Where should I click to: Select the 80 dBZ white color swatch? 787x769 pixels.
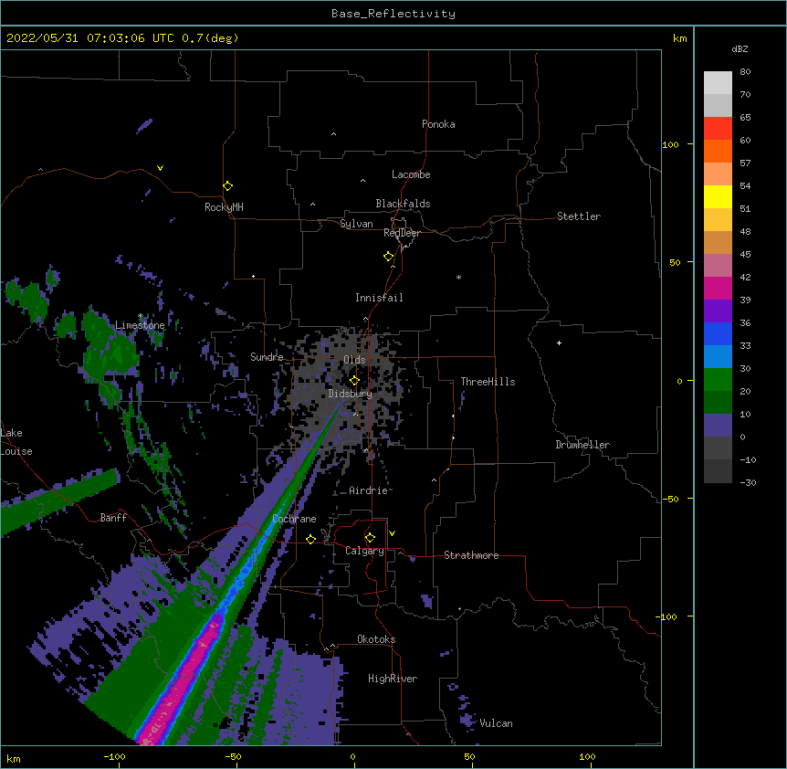pyautogui.click(x=718, y=83)
